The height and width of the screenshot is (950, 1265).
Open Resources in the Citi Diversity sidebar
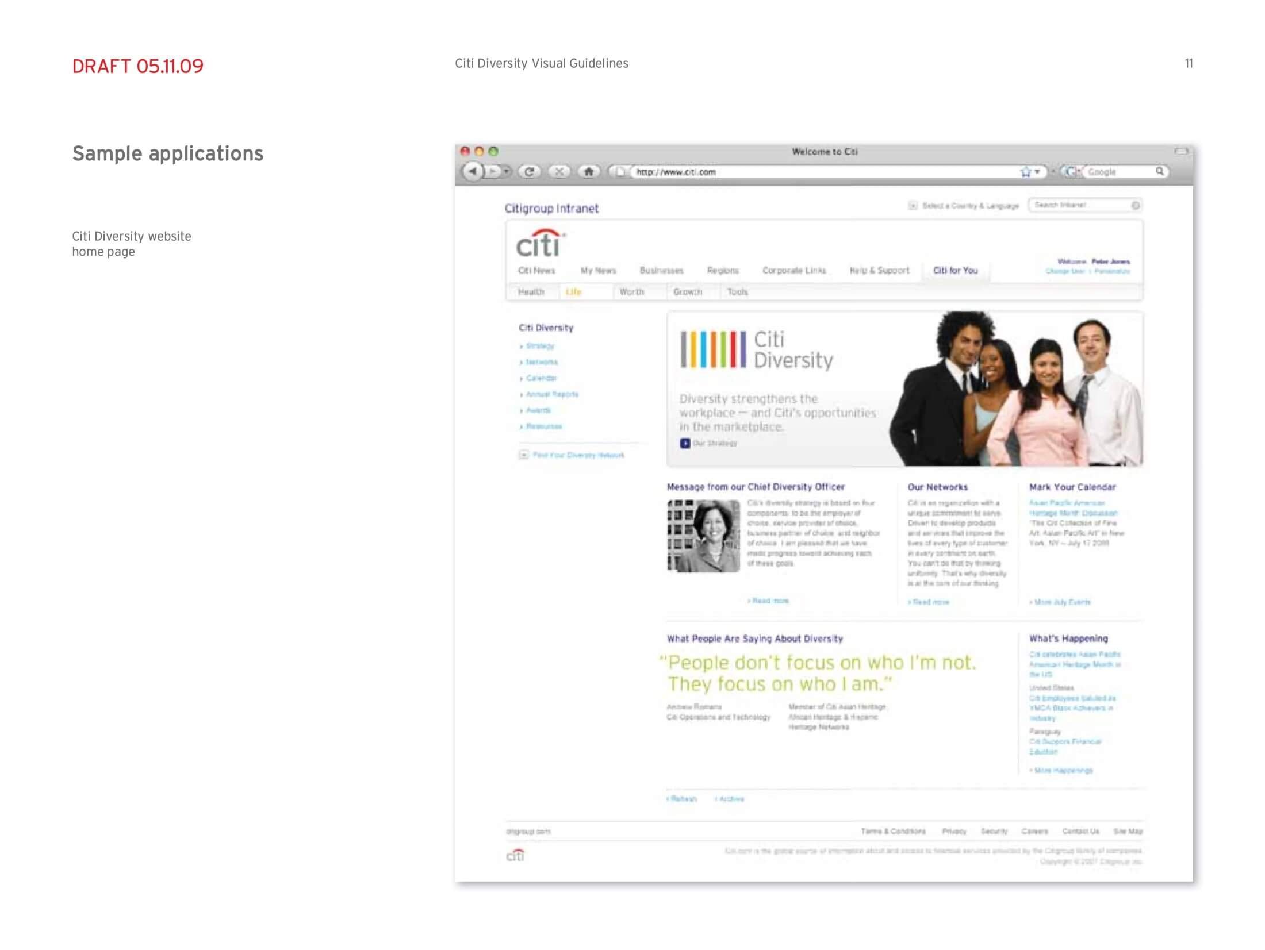pyautogui.click(x=544, y=426)
